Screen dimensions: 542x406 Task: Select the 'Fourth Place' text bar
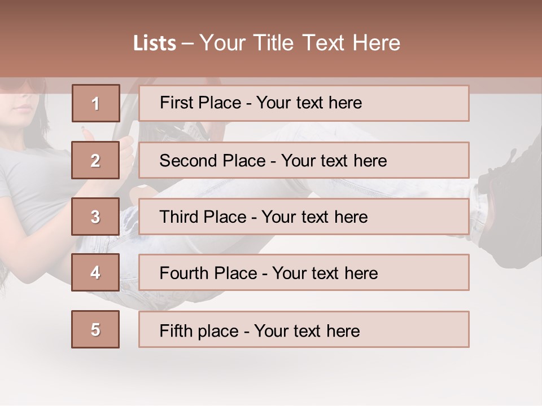pyautogui.click(x=304, y=273)
